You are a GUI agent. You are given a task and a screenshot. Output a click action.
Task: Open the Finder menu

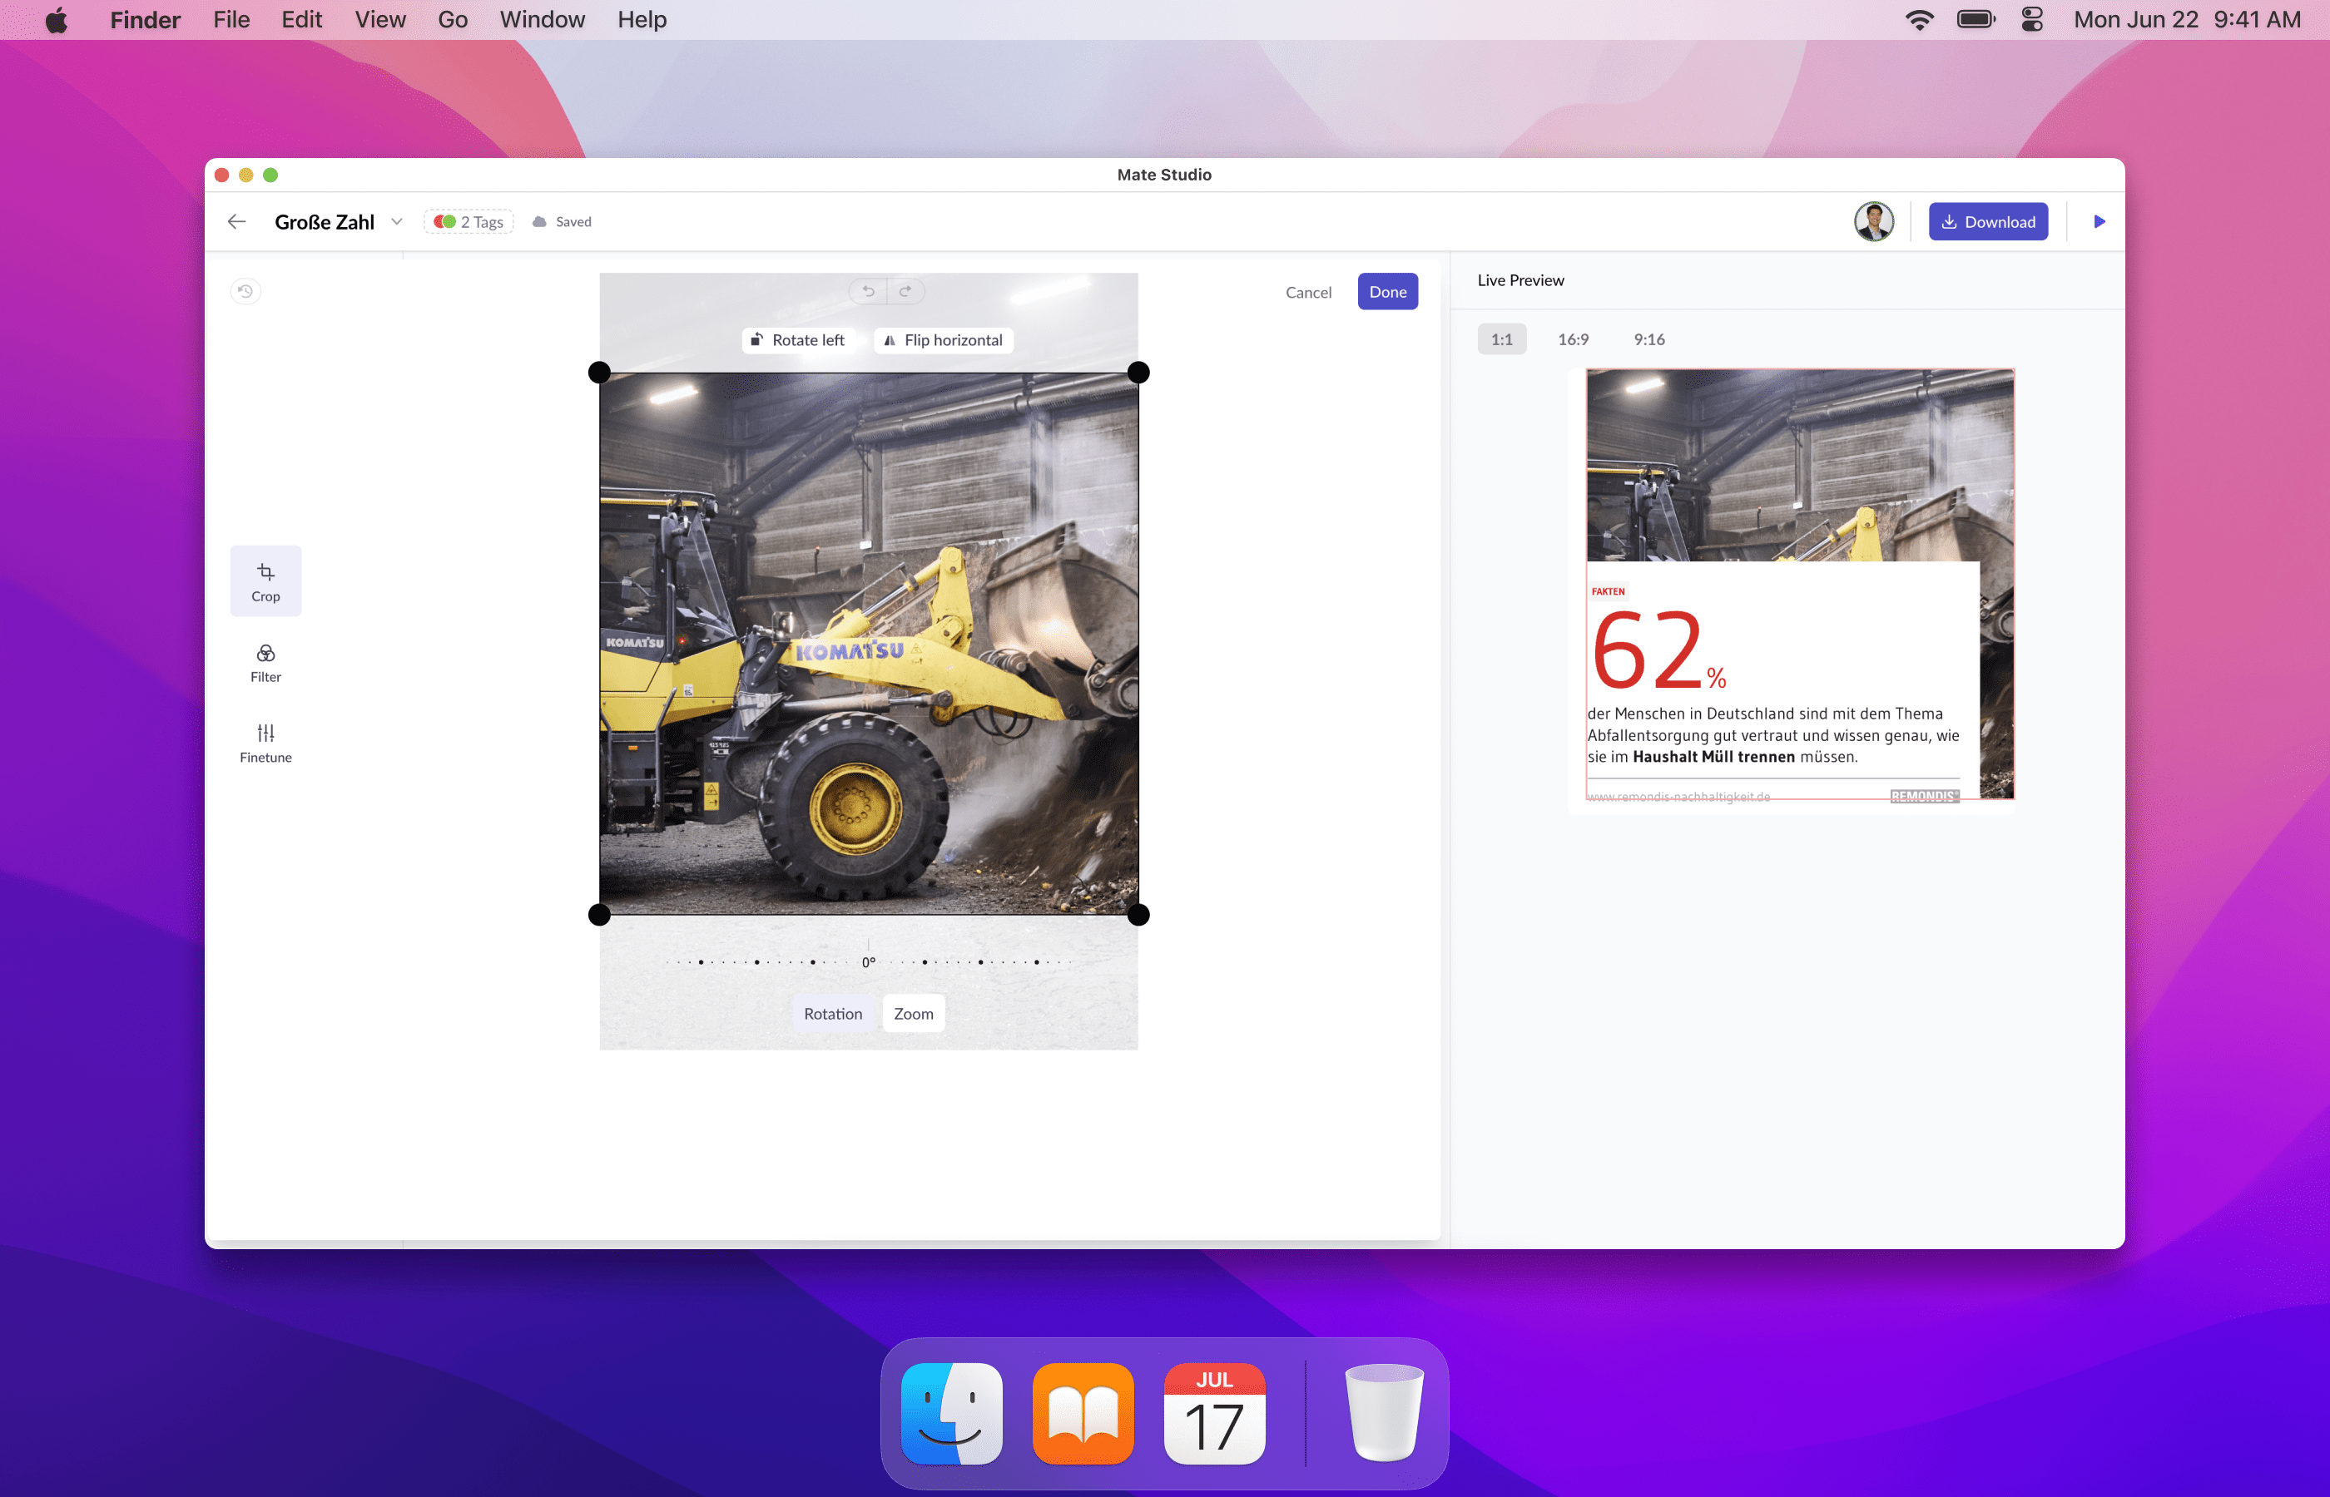[x=145, y=19]
